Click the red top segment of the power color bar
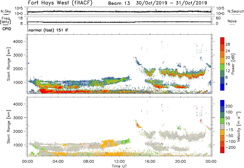The height and width of the screenshot is (168, 244). point(222,41)
